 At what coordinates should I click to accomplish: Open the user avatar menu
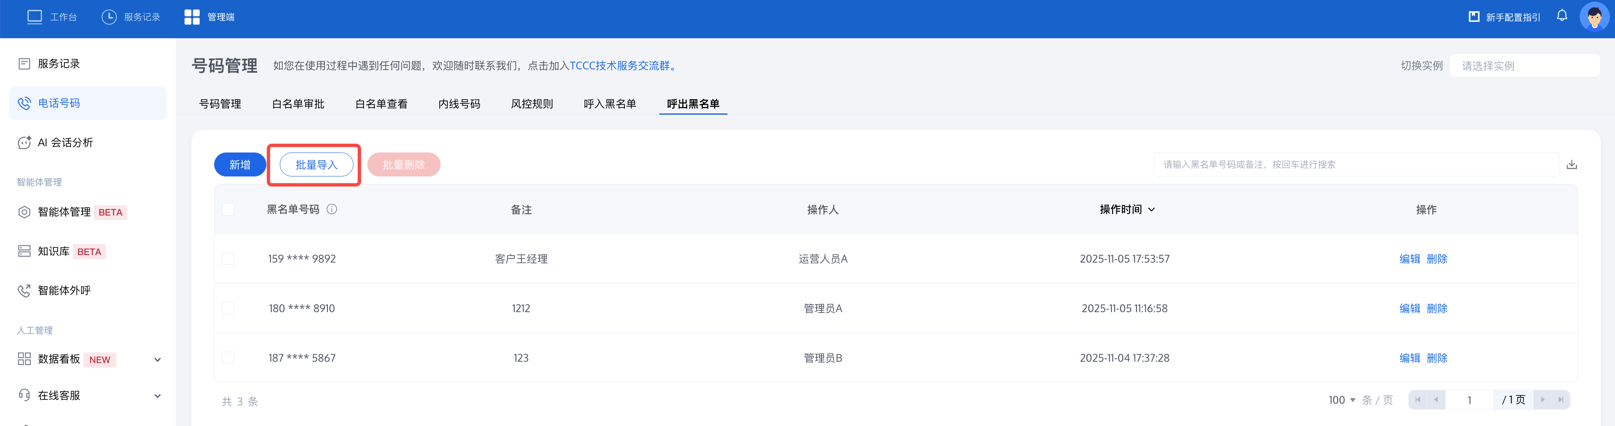coord(1594,17)
